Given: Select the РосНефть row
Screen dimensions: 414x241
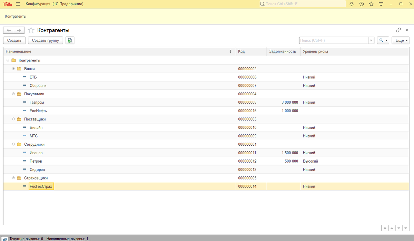Looking at the screenshot, I should click(x=207, y=111).
